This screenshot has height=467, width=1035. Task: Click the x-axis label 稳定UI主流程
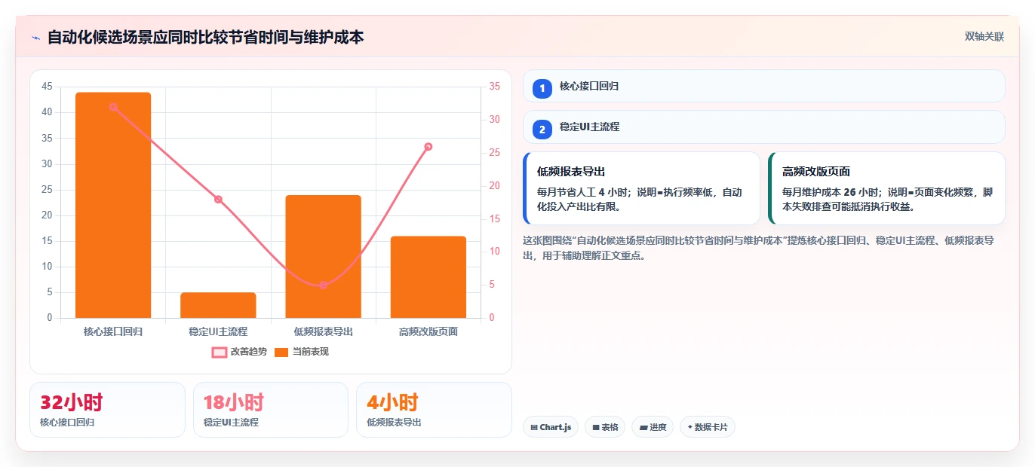pos(218,331)
